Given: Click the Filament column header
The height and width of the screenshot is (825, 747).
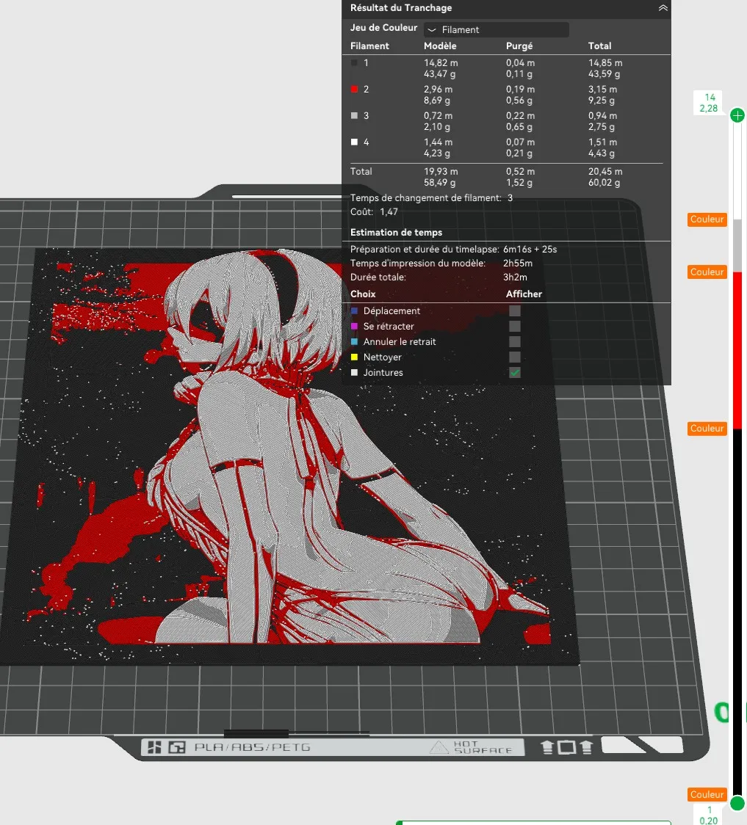Looking at the screenshot, I should point(369,46).
